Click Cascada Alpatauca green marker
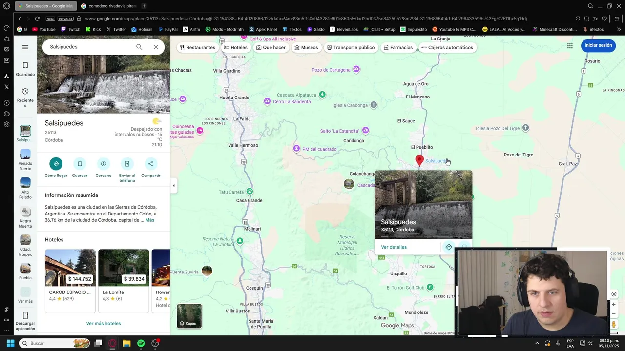The width and height of the screenshot is (625, 351). (322, 95)
